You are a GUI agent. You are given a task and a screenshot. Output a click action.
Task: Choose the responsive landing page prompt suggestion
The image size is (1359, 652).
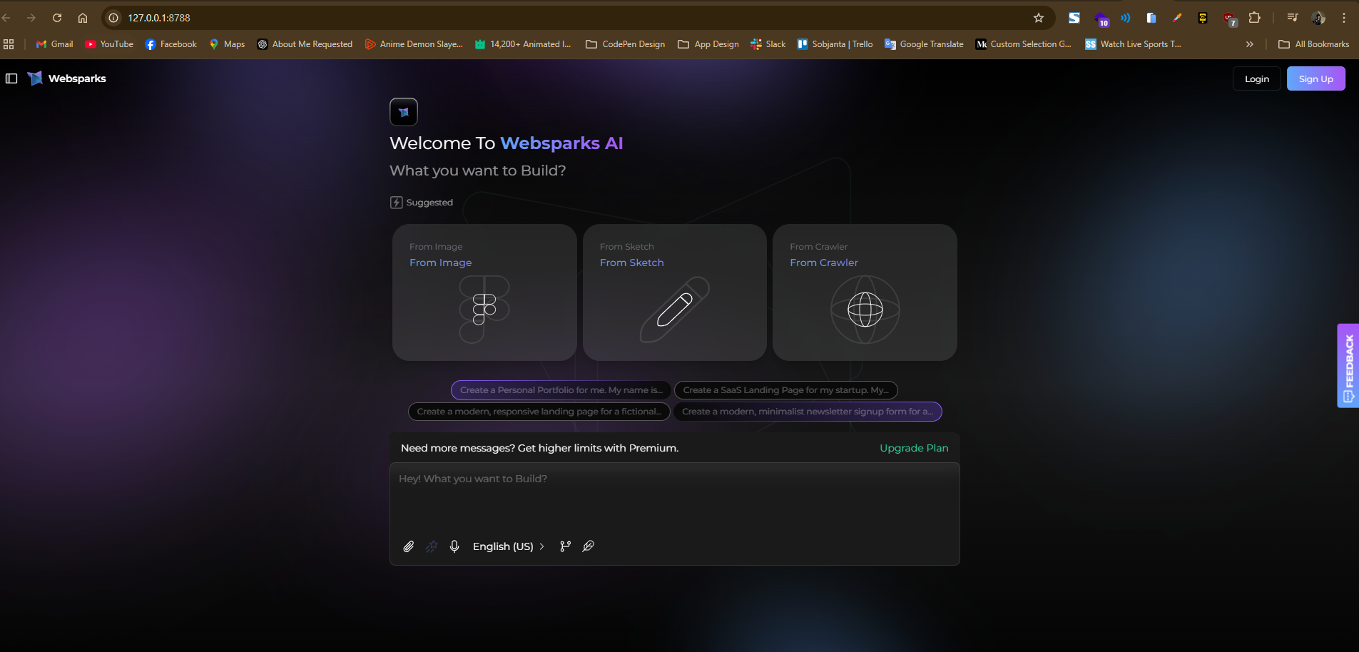(x=539, y=412)
